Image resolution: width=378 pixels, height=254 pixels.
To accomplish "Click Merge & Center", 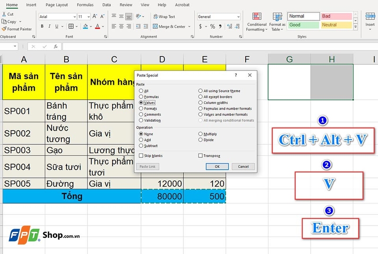I will tap(169, 26).
